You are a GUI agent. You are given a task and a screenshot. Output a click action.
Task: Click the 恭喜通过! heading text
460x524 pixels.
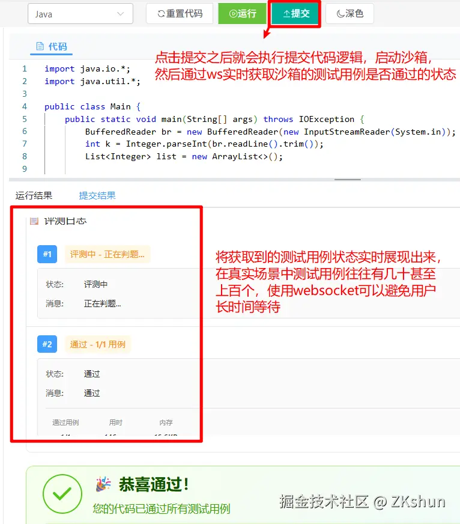154,484
